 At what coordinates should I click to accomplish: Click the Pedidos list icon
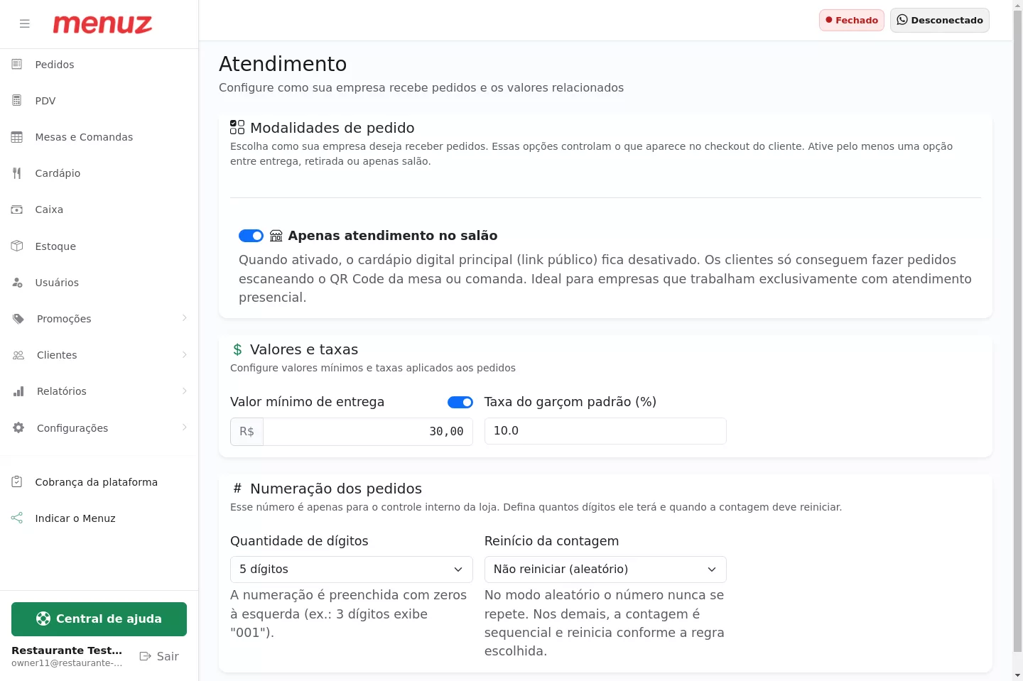click(17, 65)
